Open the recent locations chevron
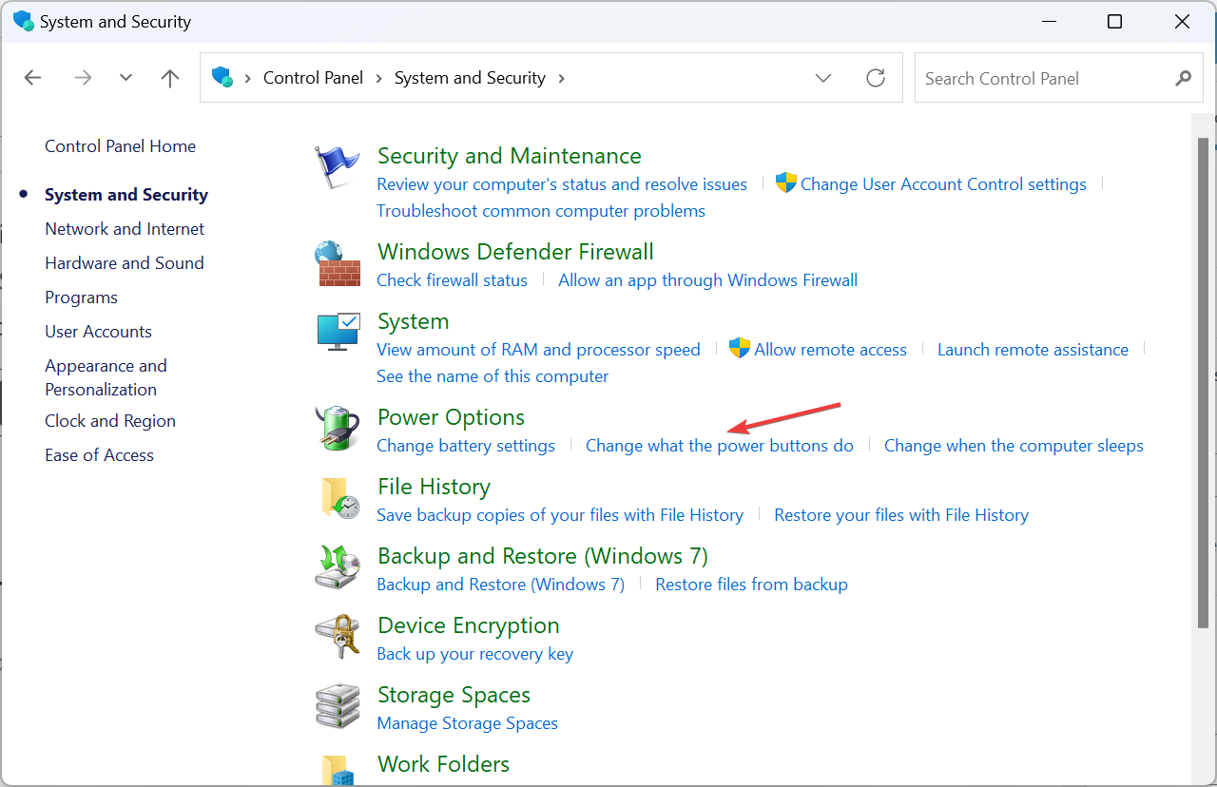This screenshot has width=1217, height=787. (x=126, y=78)
